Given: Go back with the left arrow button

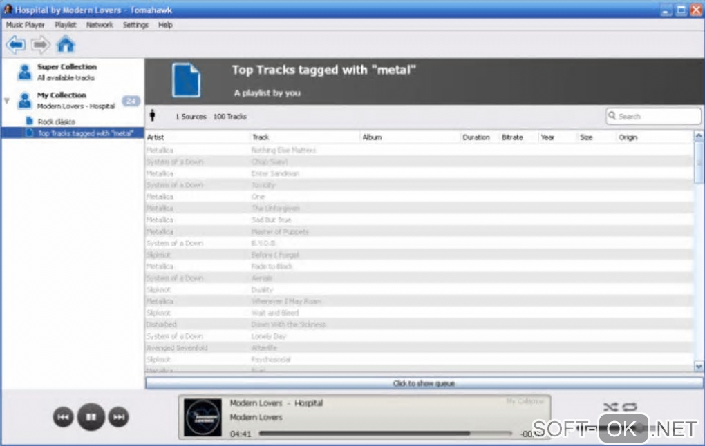Looking at the screenshot, I should coord(16,44).
